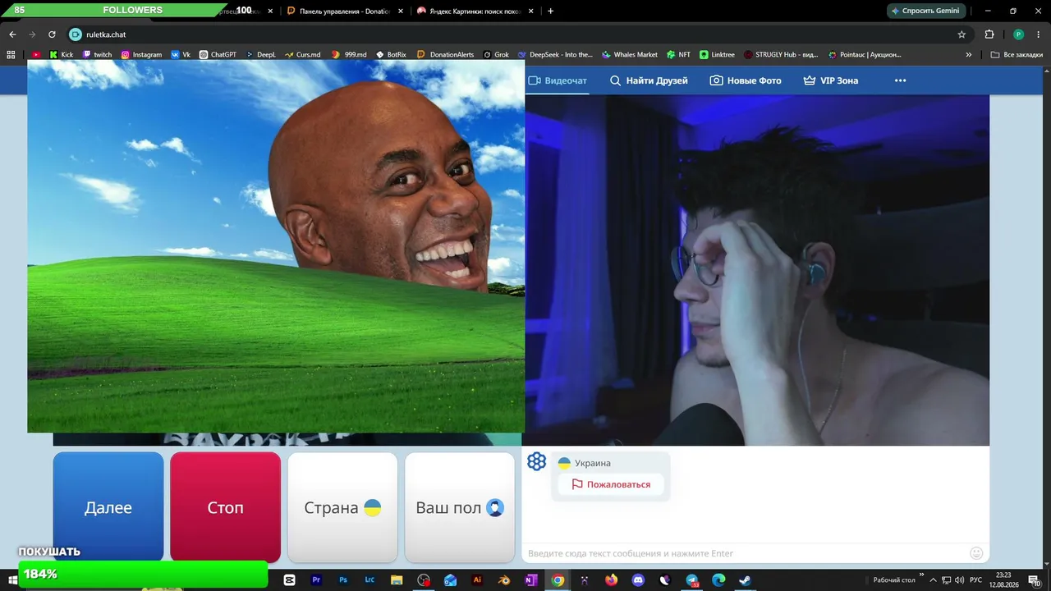
Task: Open the volume control in system tray
Action: [x=959, y=580]
